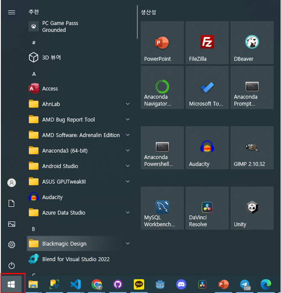Viewport: 281px width, 293px height.
Task: Open the MySQL Workbench tile
Action: tap(162, 208)
